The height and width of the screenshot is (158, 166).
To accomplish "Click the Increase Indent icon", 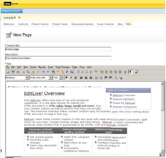I will [x=110, y=78].
